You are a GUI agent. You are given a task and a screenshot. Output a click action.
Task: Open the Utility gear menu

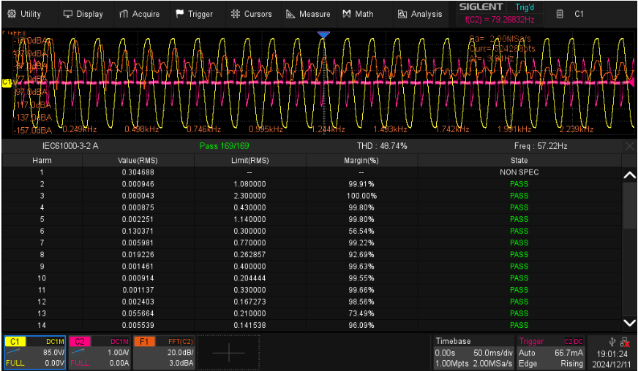point(25,14)
